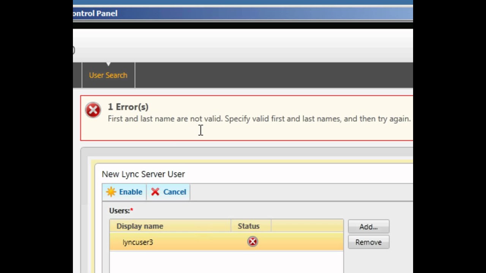
Task: Open the User Search tab
Action: 108,75
